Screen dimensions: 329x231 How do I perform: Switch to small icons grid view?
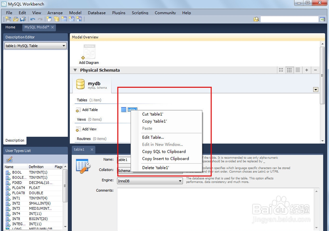289,70
